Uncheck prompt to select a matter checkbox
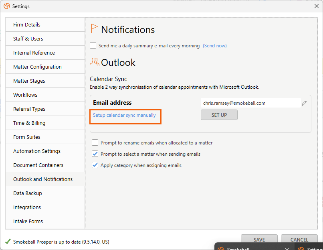This screenshot has width=323, height=250. point(95,154)
